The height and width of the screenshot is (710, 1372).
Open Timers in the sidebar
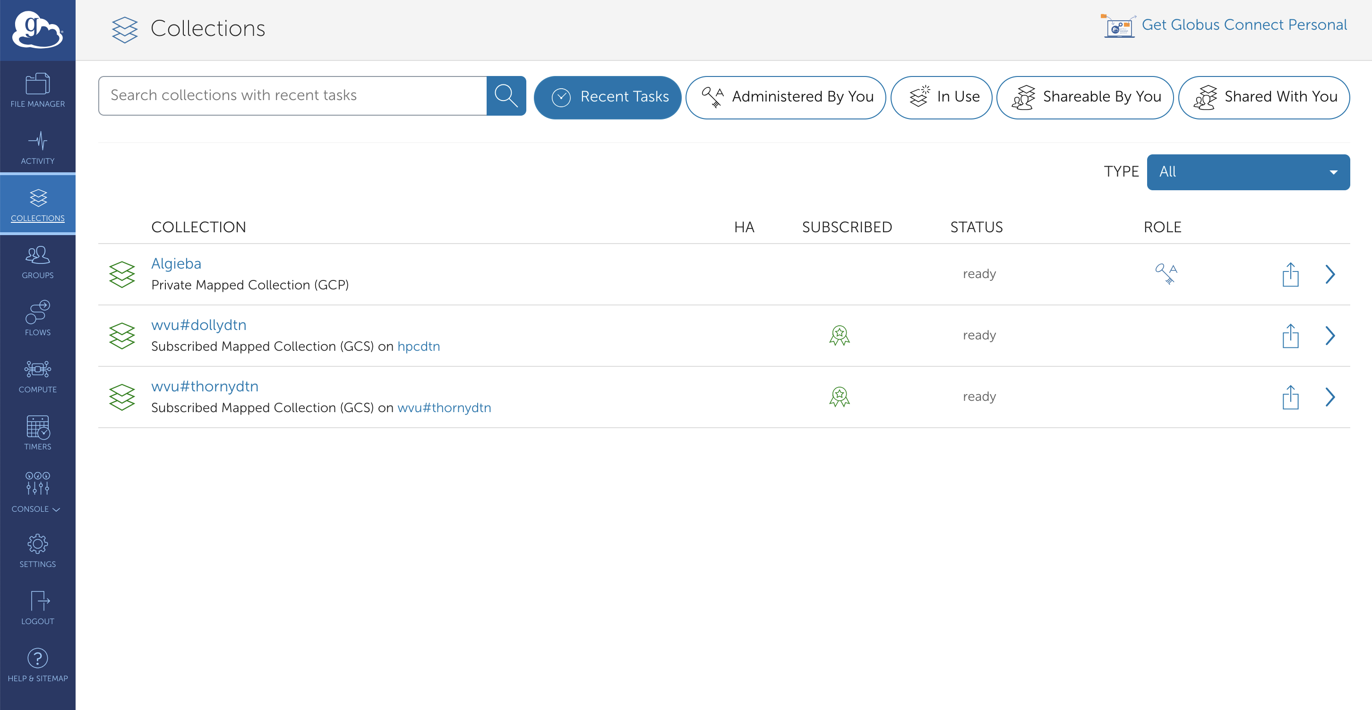(x=37, y=433)
